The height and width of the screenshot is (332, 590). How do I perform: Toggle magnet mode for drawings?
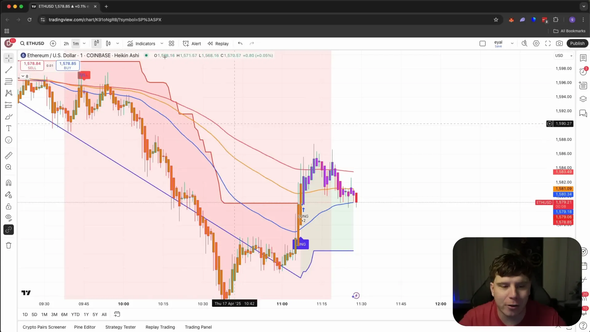tap(9, 183)
